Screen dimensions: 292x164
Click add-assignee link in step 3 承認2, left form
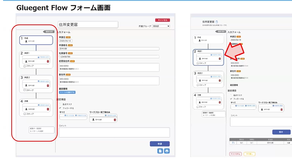pyautogui.click(x=44, y=82)
